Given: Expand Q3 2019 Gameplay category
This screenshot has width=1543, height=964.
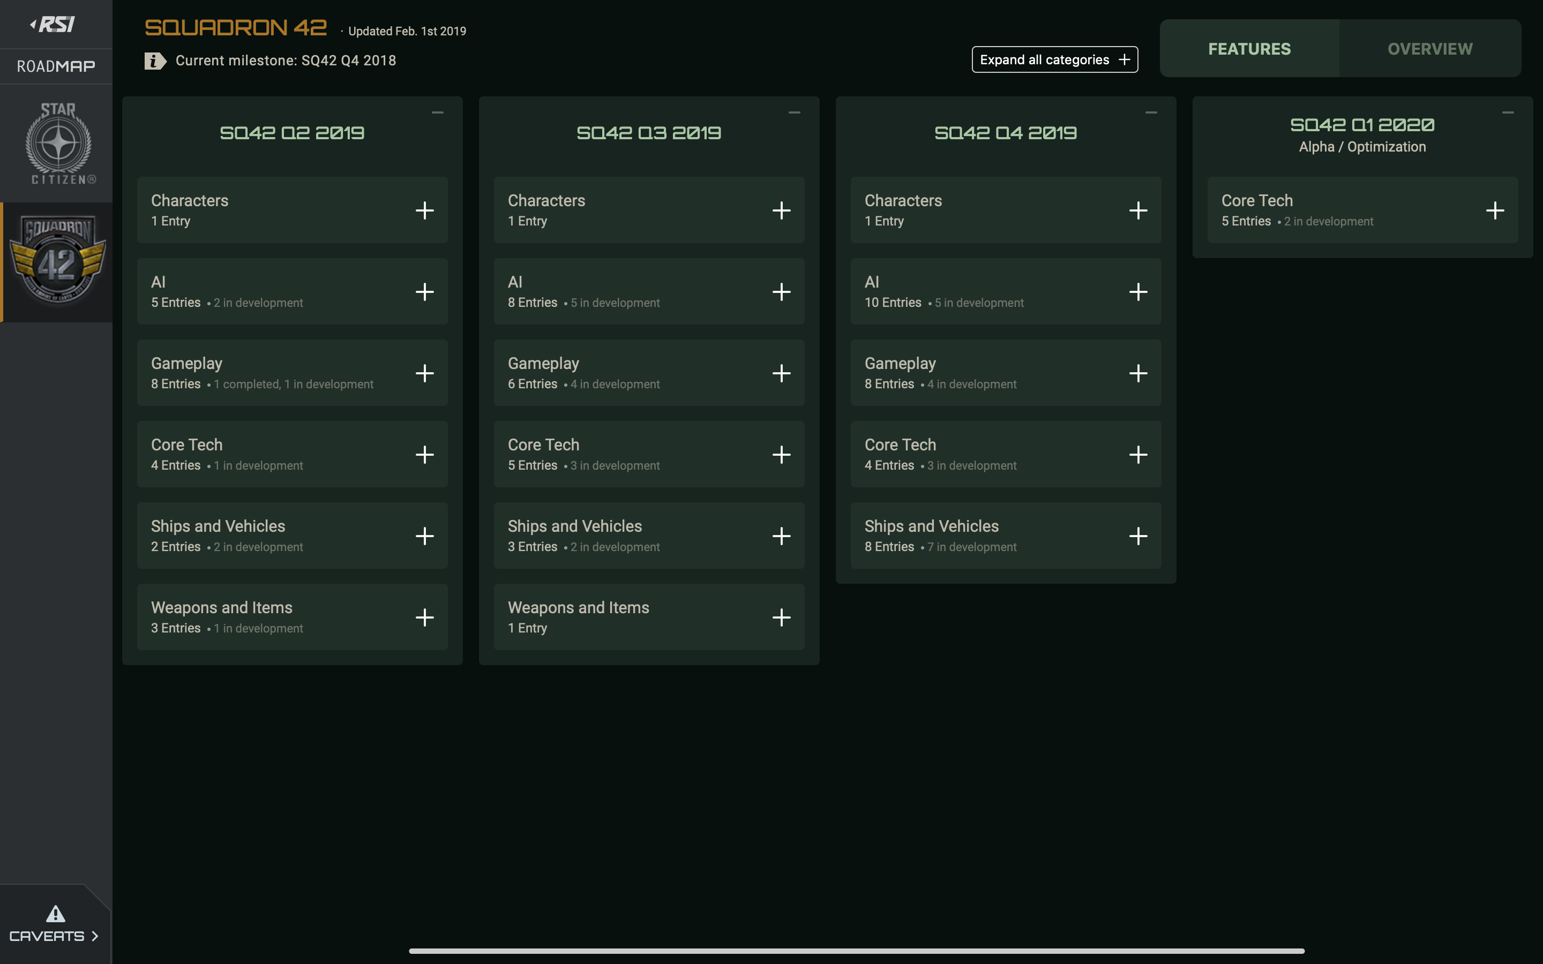Looking at the screenshot, I should pyautogui.click(x=781, y=373).
